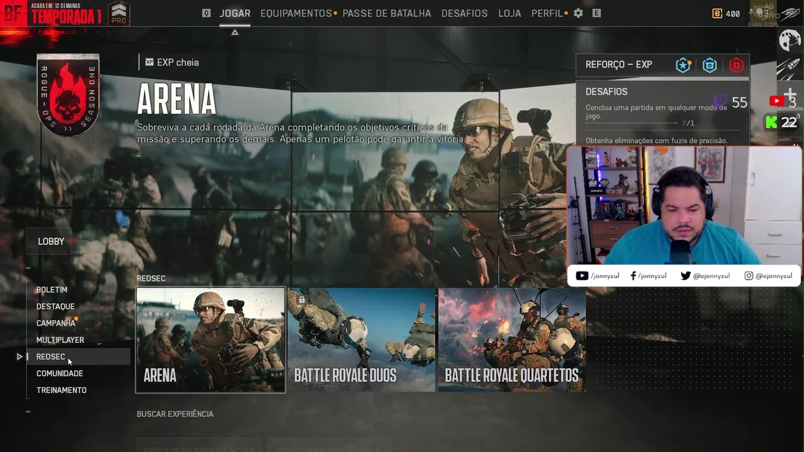Click the sniper rifle eliminations challenge text
This screenshot has height=452, width=804.
coord(656,141)
